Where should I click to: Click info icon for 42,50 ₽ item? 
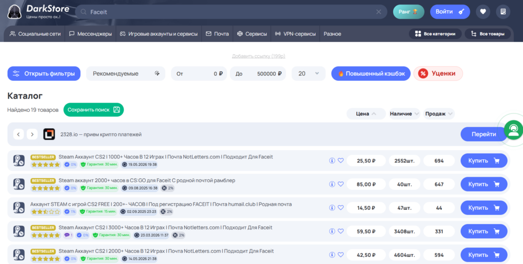(332, 255)
